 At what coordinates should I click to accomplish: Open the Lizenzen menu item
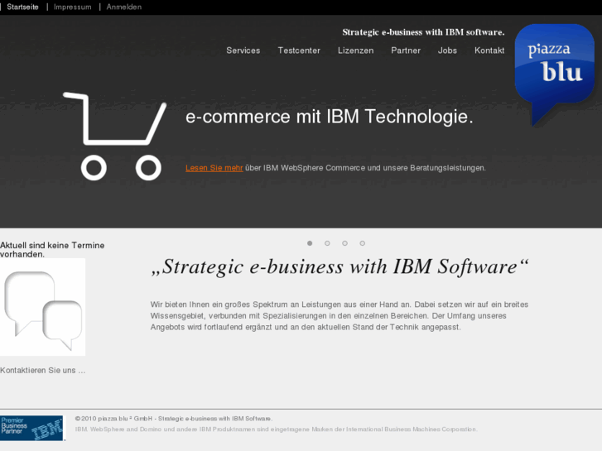click(x=355, y=50)
